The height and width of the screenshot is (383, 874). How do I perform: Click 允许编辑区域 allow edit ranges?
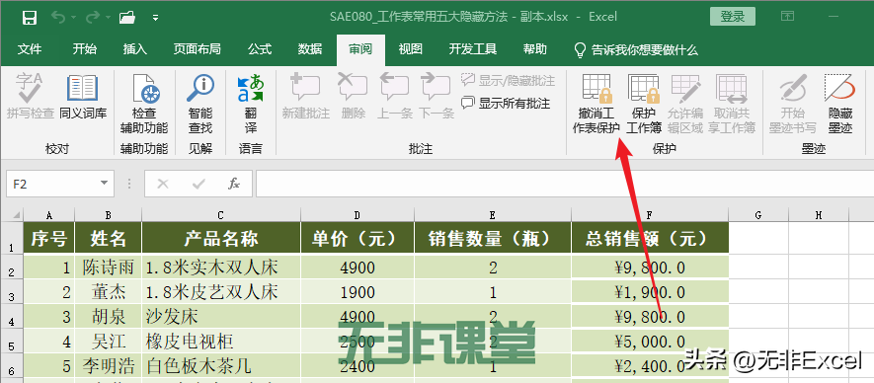click(685, 104)
